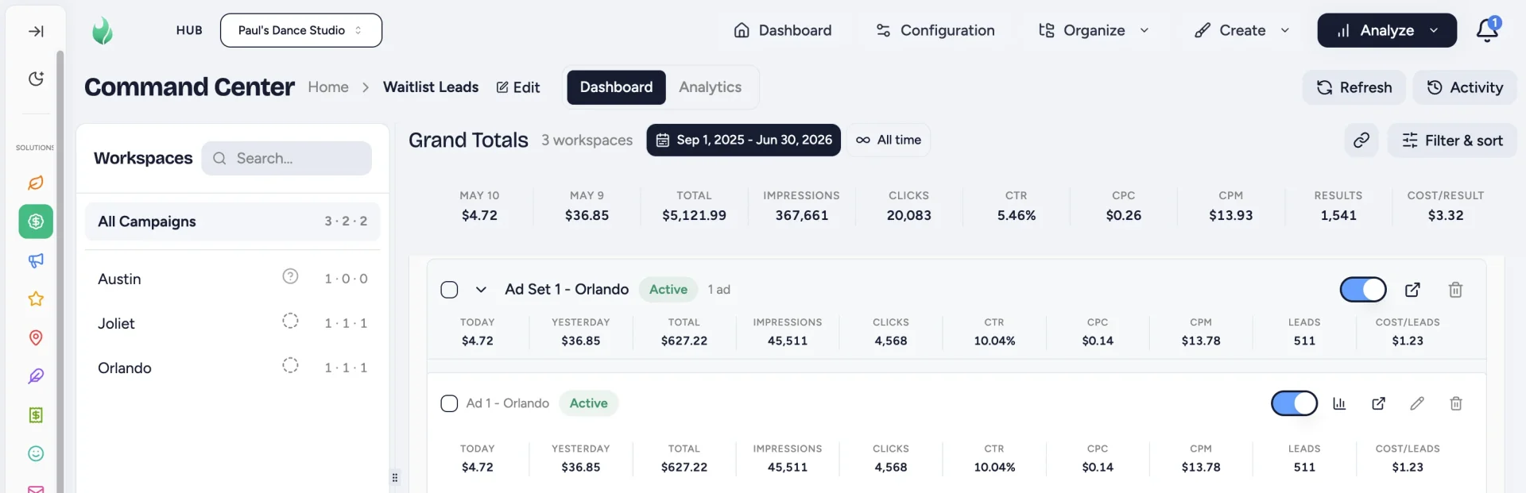Grab the panel resize handle below Workspaces

pyautogui.click(x=395, y=477)
